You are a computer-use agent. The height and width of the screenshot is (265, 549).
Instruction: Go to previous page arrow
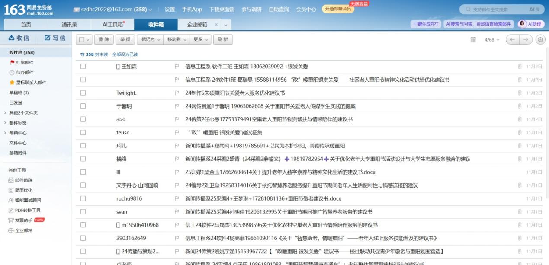click(x=513, y=39)
